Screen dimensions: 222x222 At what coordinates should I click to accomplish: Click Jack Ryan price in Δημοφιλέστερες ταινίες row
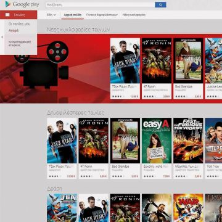click(72, 176)
